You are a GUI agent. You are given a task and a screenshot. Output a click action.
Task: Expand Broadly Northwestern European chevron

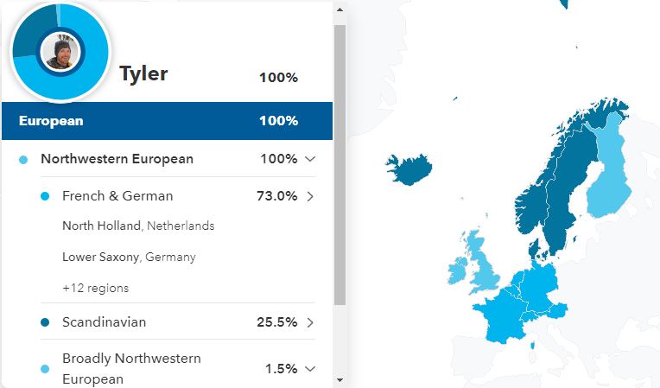point(311,369)
